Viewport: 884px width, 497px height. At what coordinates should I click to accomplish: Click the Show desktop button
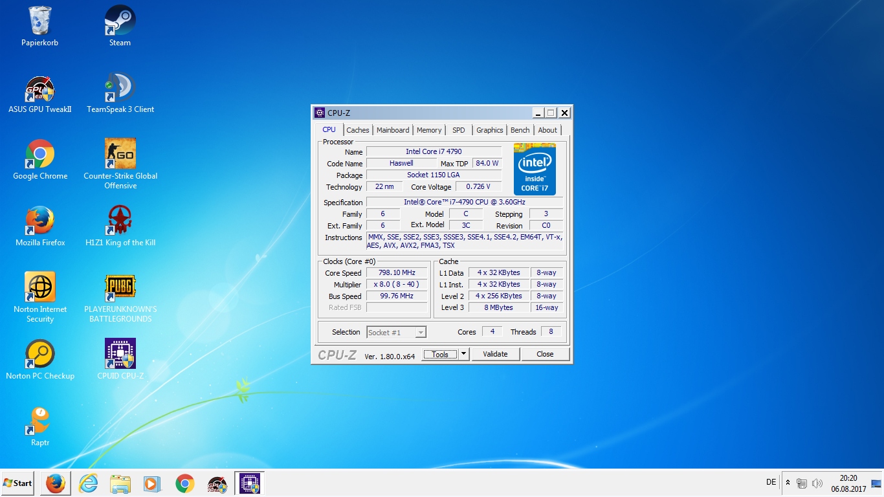tap(878, 483)
